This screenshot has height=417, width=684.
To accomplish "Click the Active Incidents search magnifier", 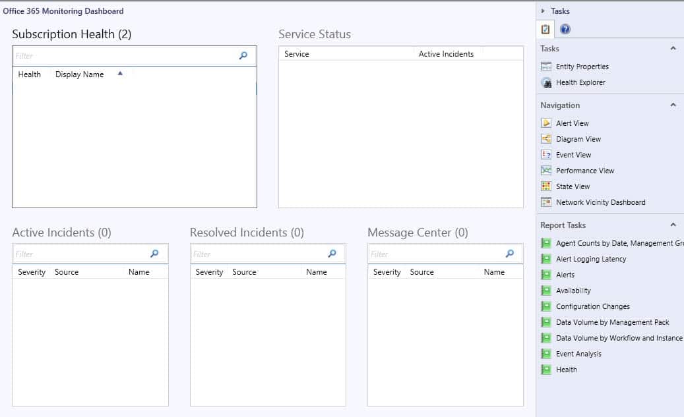I will pos(154,254).
